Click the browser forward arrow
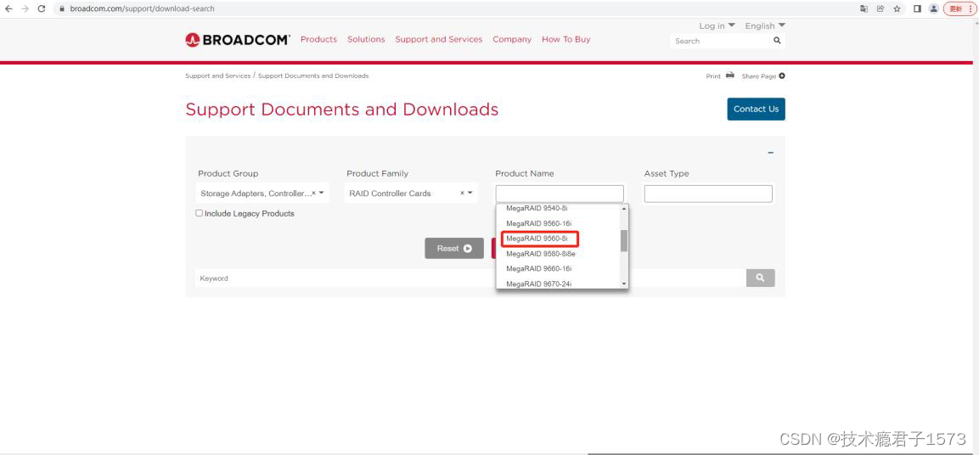This screenshot has width=979, height=455. coord(25,8)
